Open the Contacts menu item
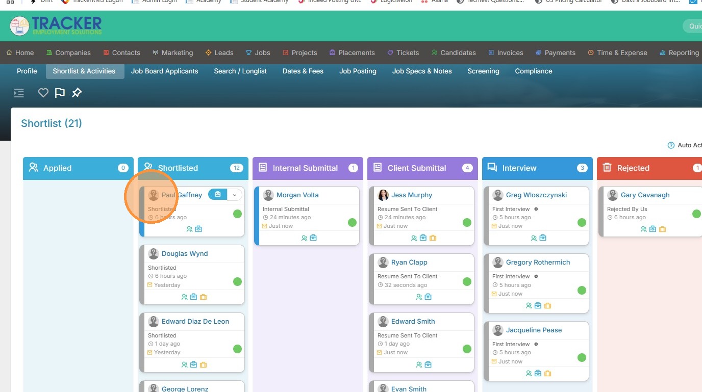Viewport: 702px width, 392px height. coord(121,53)
